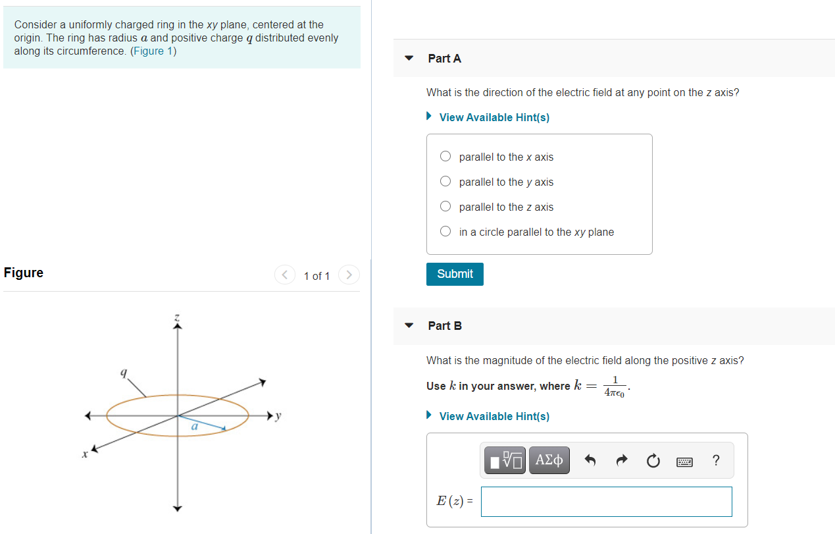Click the next figure arrow
This screenshot has height=534, width=835.
[x=348, y=275]
